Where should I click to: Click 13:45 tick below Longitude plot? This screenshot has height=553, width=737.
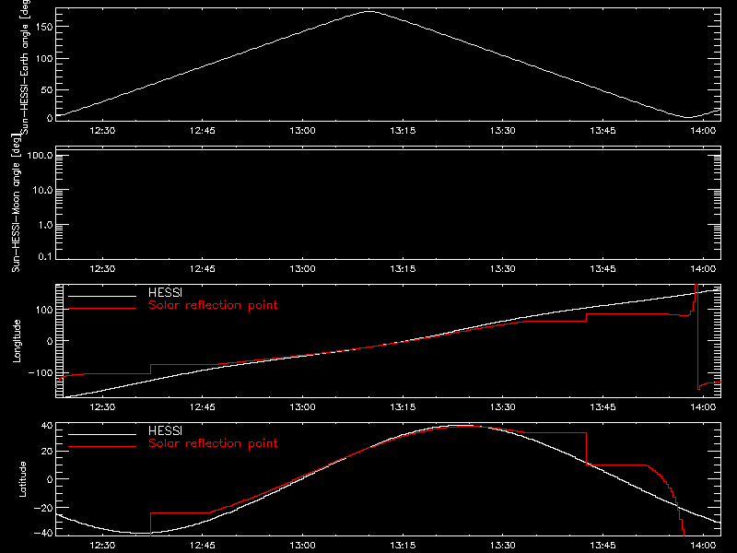(x=603, y=407)
